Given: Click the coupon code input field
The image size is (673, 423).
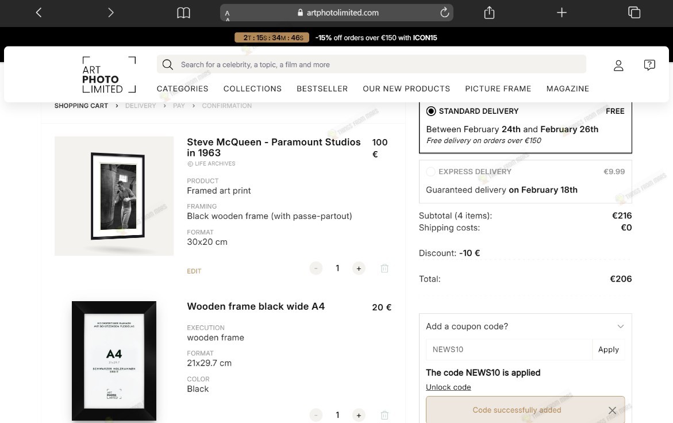Looking at the screenshot, I should (509, 349).
